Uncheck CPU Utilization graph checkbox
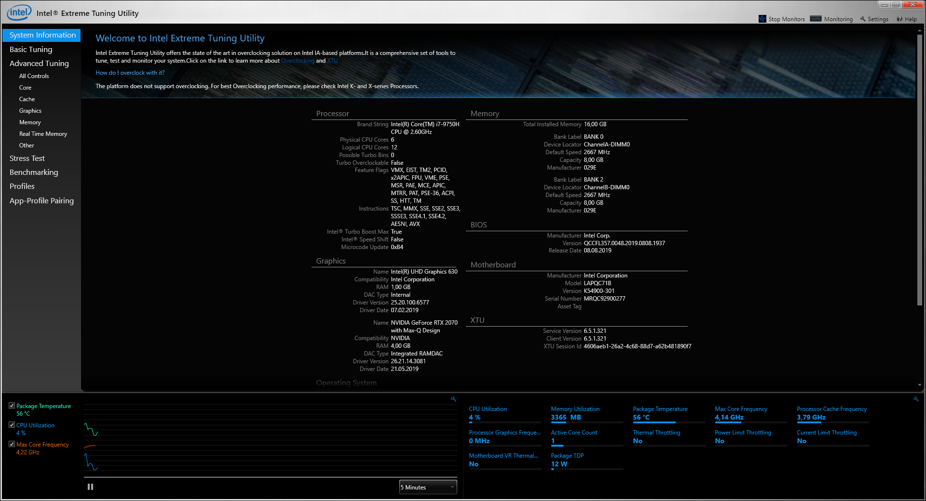Screen dimensions: 926x501 coord(12,425)
